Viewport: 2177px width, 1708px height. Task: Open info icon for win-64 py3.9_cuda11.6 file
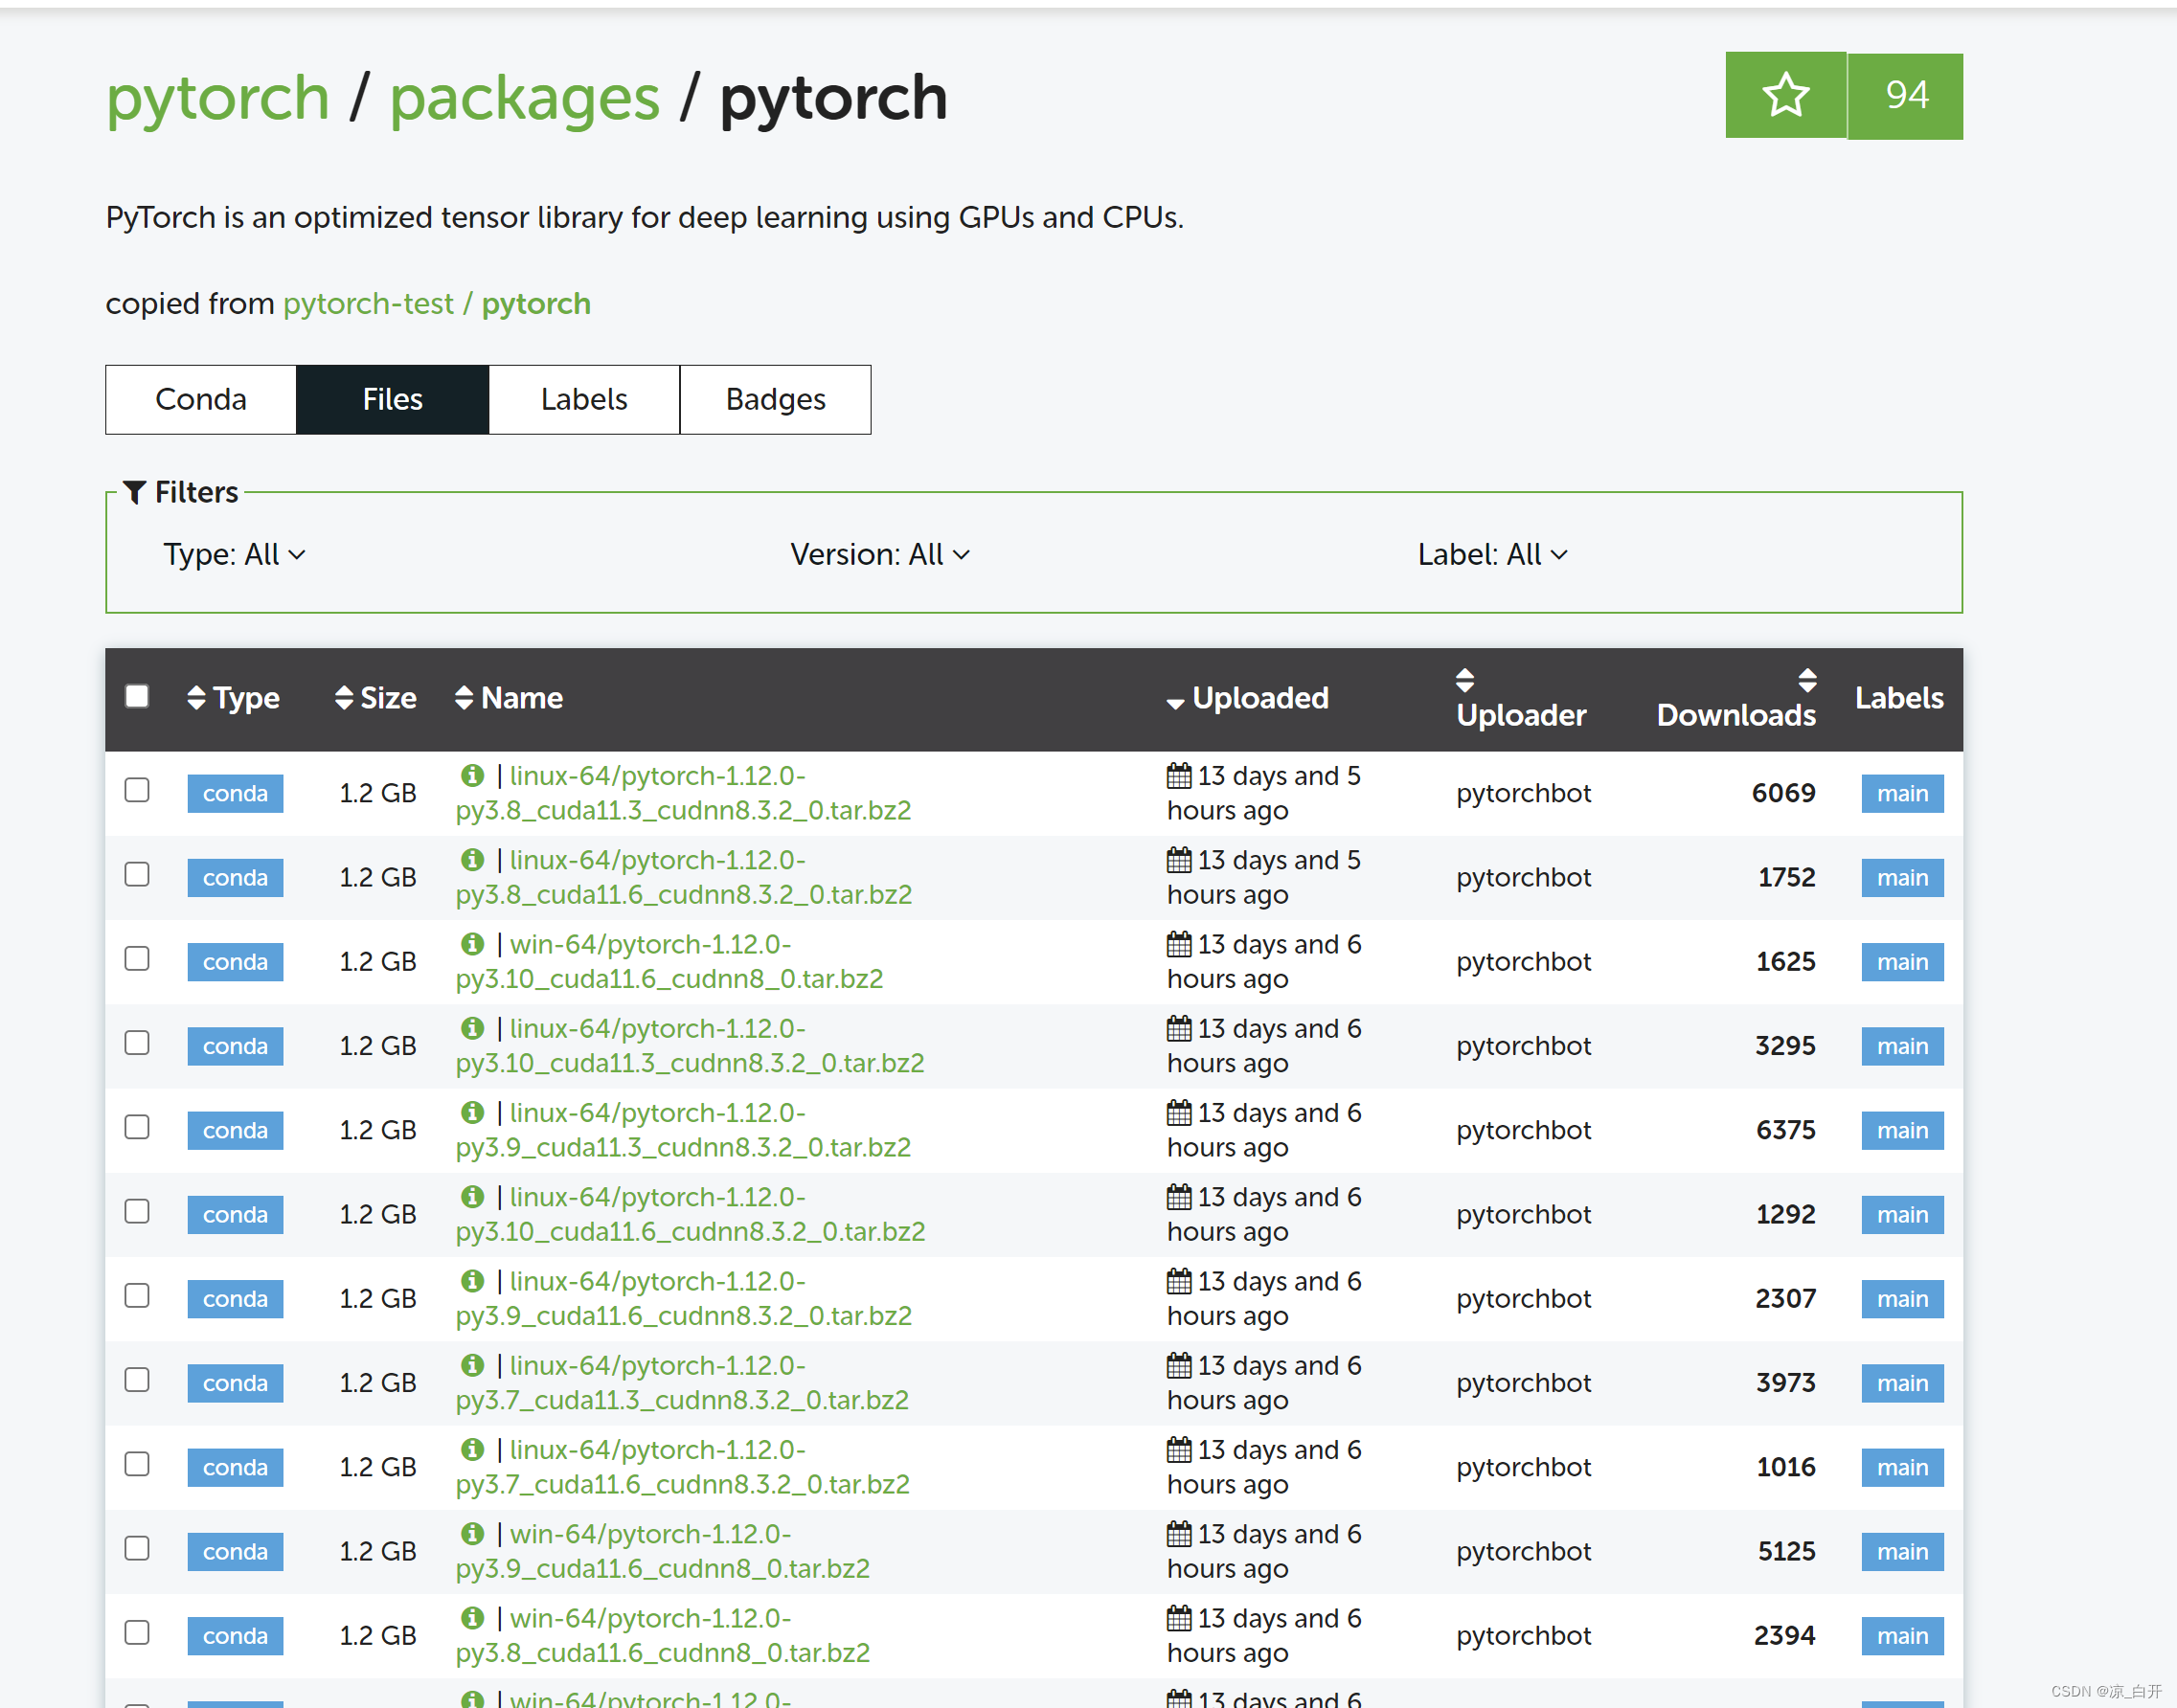472,1532
